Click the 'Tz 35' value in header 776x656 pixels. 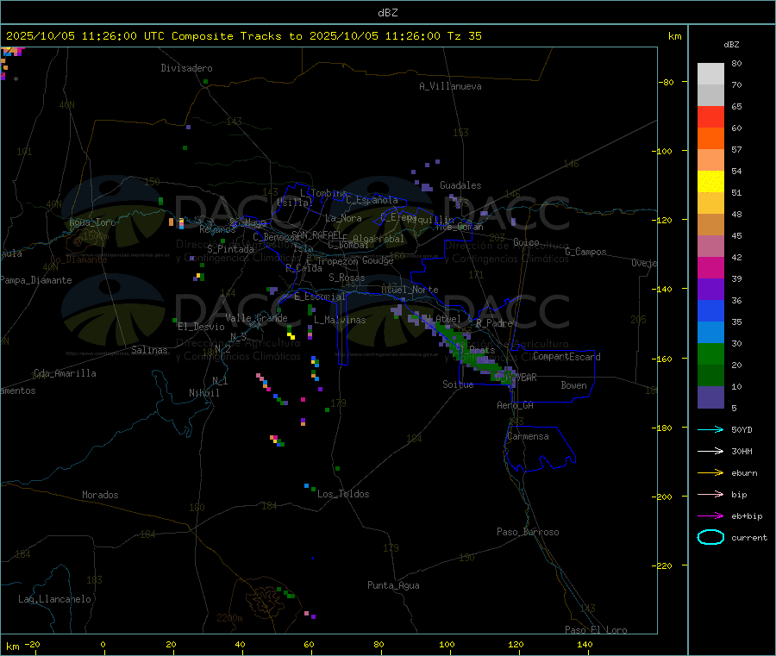click(x=464, y=36)
